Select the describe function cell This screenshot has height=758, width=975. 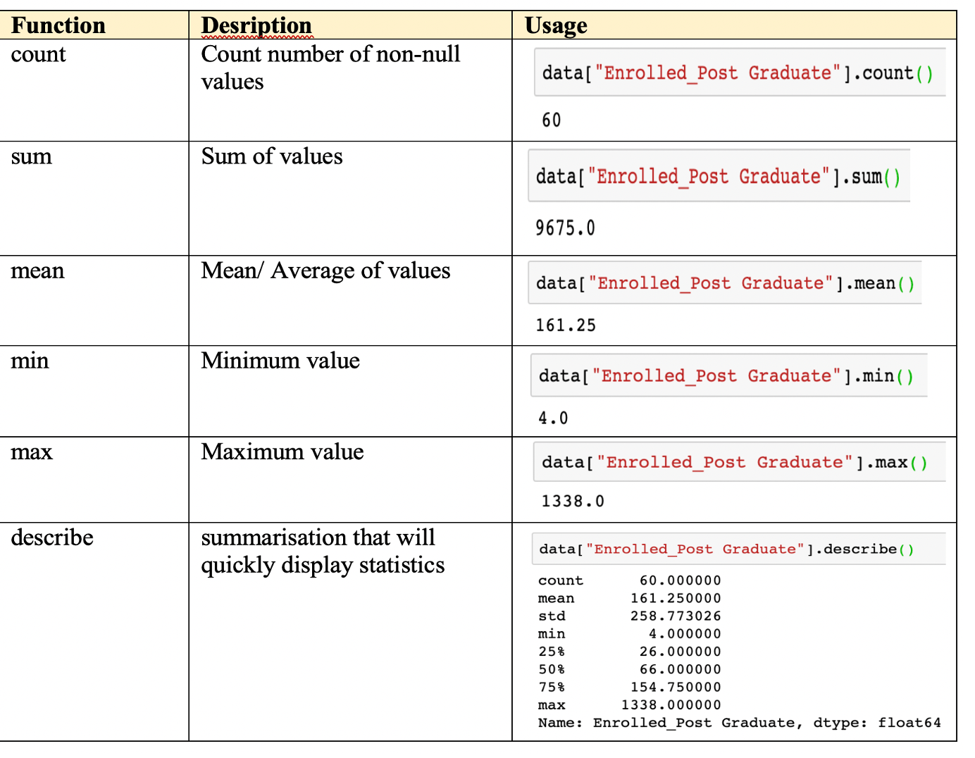point(51,538)
